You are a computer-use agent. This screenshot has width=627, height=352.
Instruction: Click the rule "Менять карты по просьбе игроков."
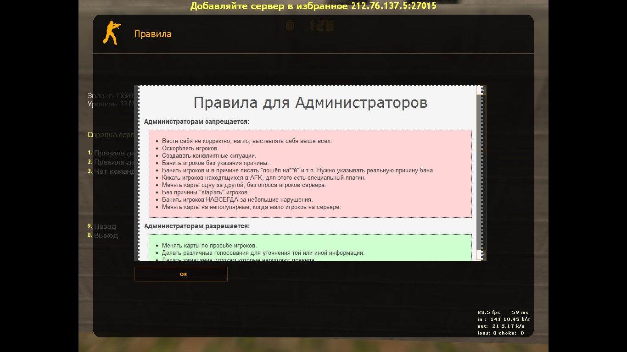tap(209, 246)
